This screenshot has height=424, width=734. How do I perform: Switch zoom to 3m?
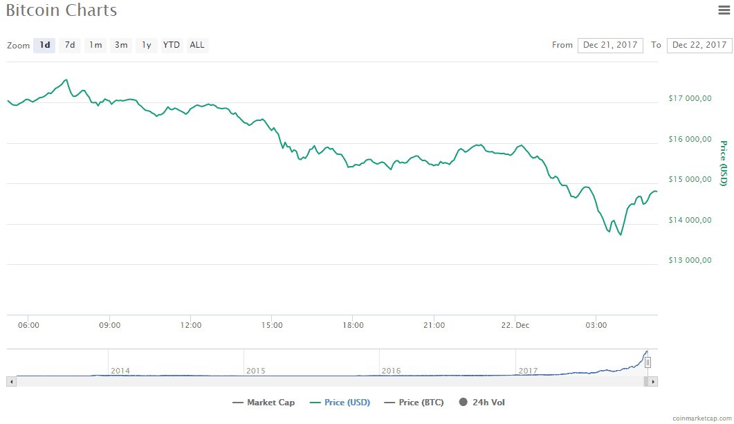pyautogui.click(x=121, y=45)
